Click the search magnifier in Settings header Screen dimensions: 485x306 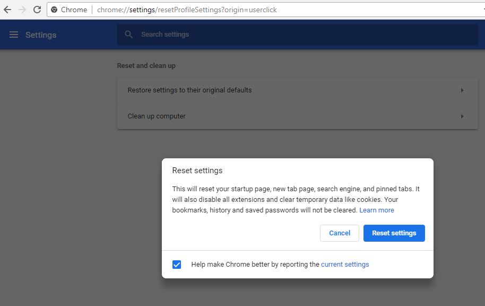[x=128, y=33]
